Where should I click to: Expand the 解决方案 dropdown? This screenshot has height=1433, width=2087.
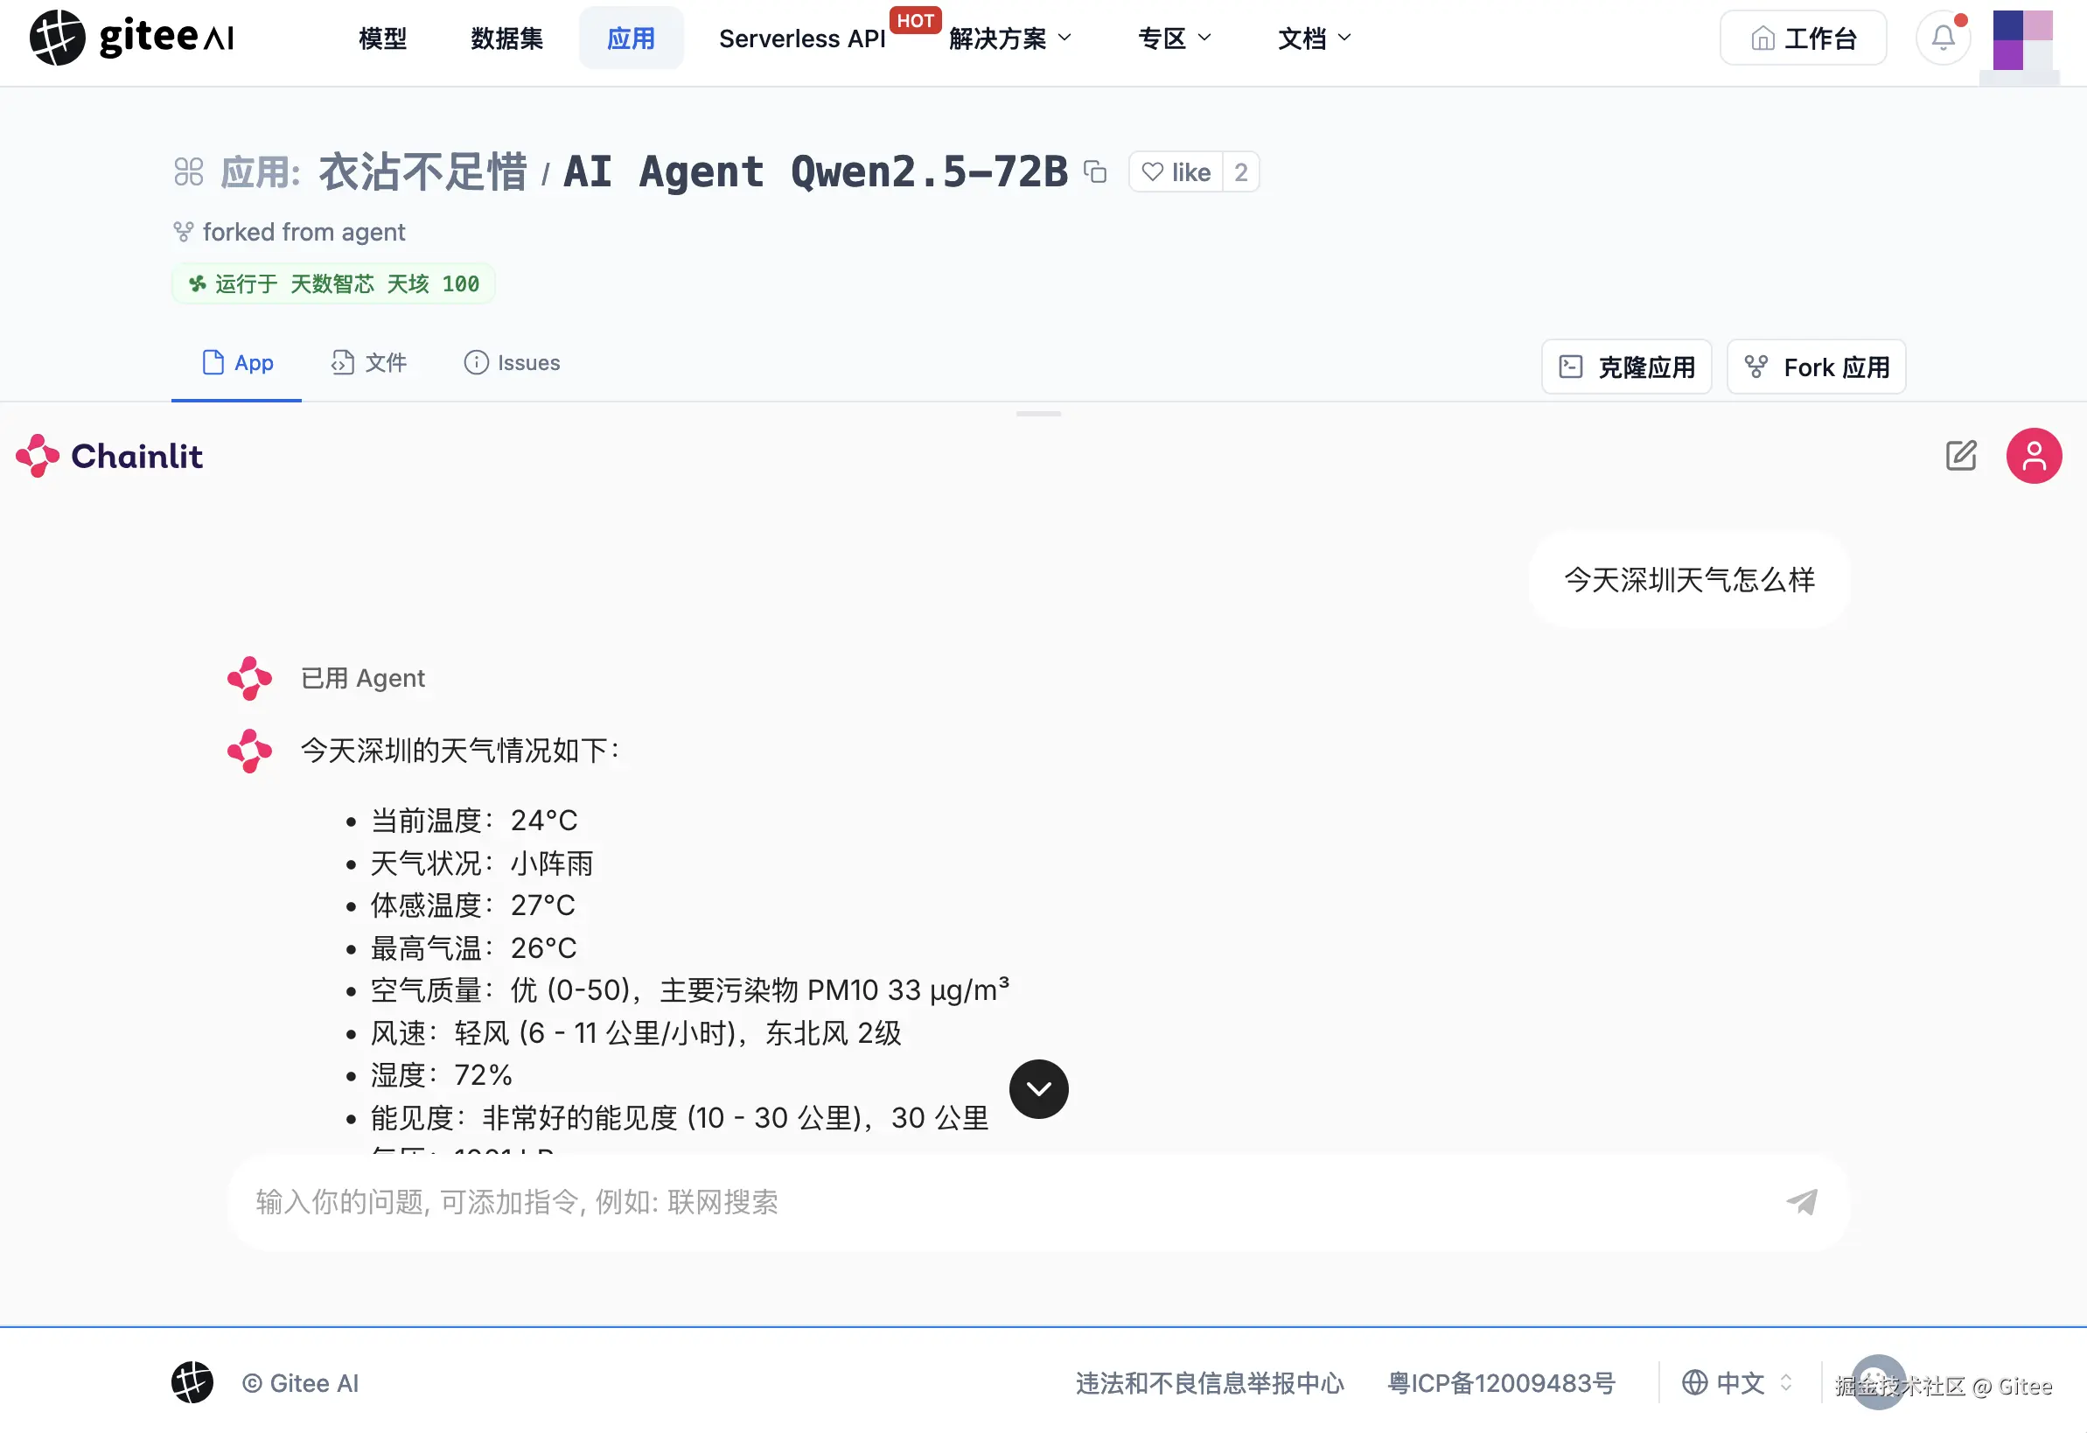[x=1008, y=38]
